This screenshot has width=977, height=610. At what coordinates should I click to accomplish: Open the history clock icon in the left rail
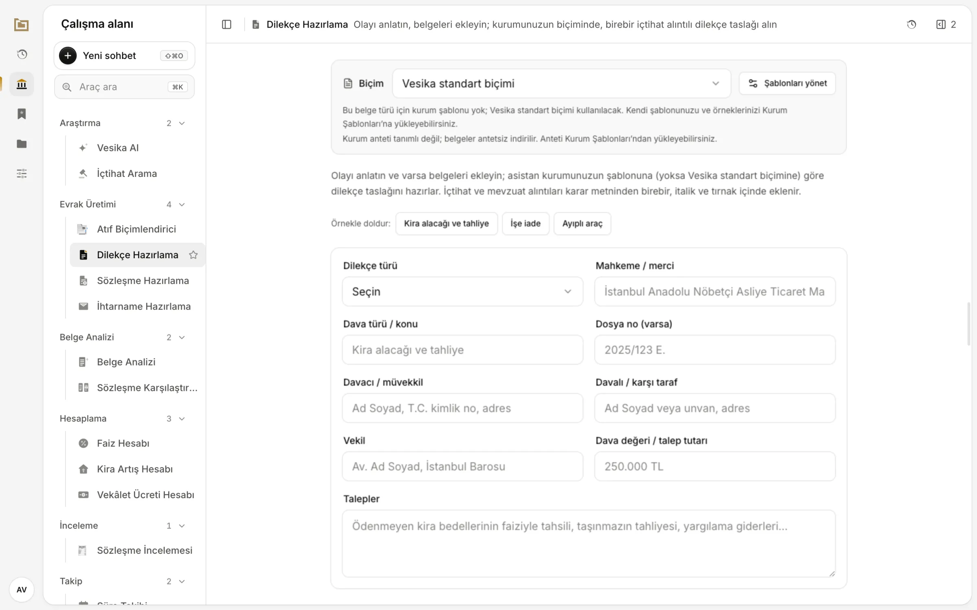(22, 54)
